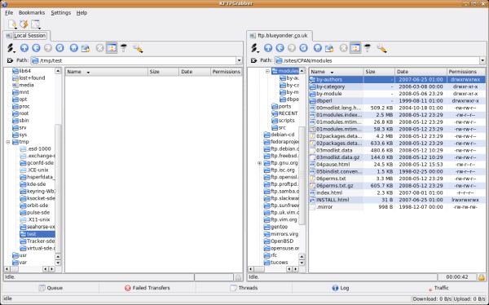Create new directory in Local Session pane
The image size is (489, 305).
pyautogui.click(x=86, y=48)
